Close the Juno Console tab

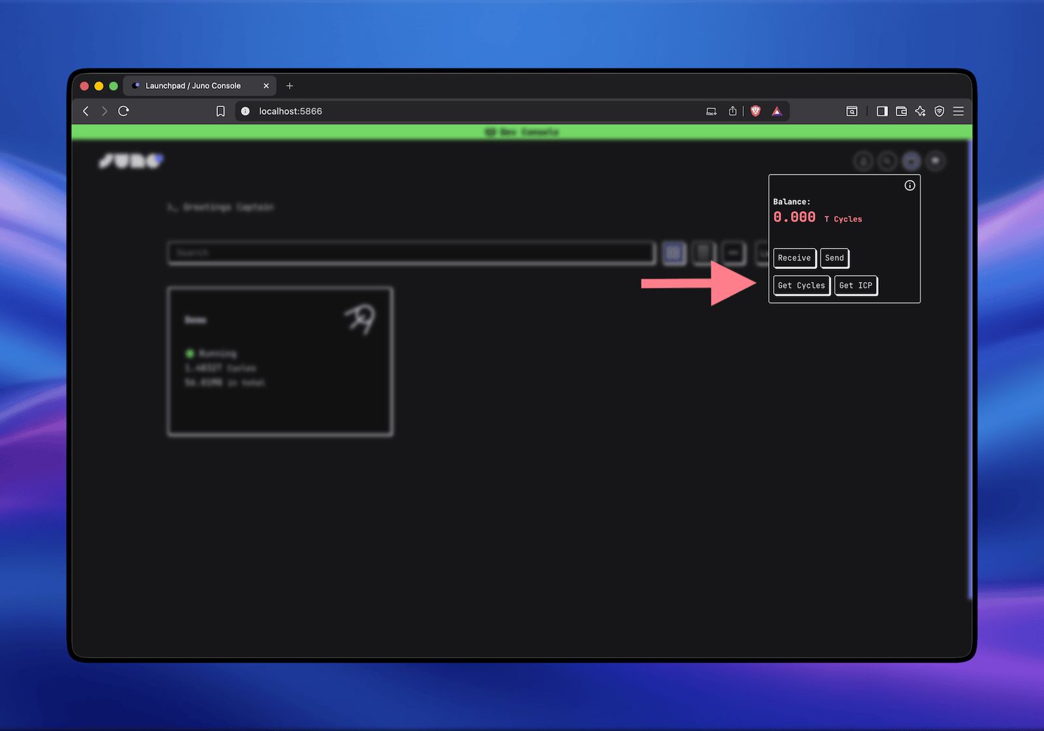coord(266,86)
